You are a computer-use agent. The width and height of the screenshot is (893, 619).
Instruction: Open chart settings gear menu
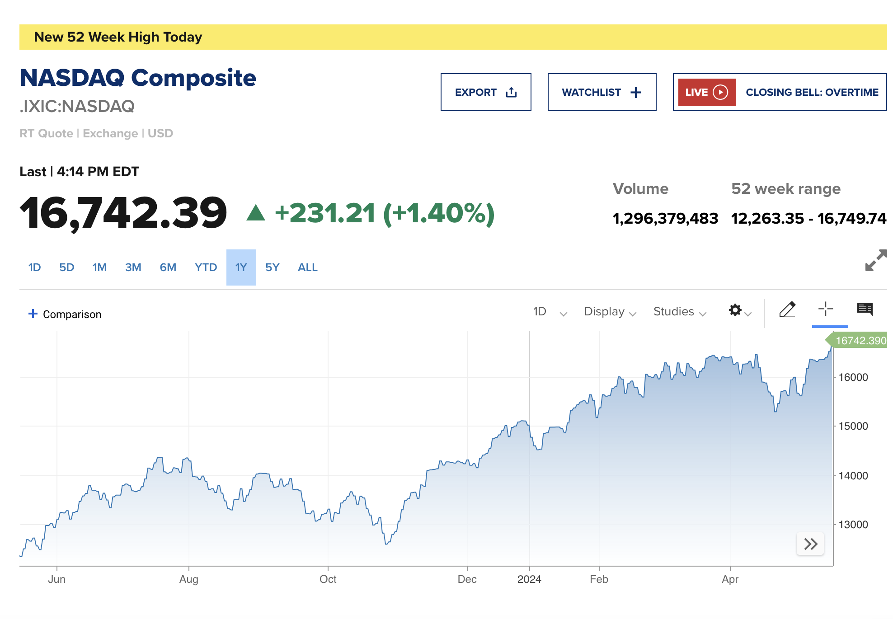pyautogui.click(x=739, y=311)
